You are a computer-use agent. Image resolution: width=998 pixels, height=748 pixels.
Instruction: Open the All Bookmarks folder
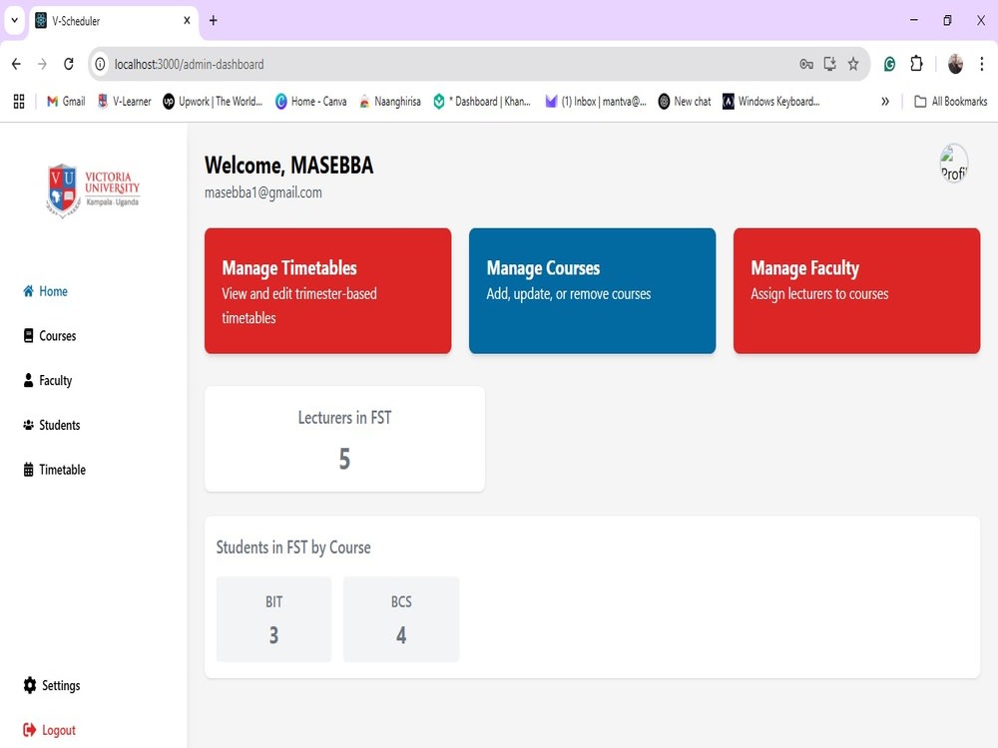951,101
